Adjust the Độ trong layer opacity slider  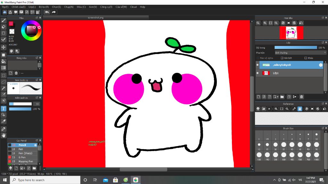(296, 48)
